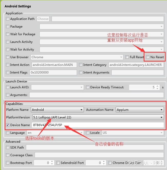Check the Launch Activity option
The width and height of the screenshot is (167, 170).
pyautogui.click(x=7, y=42)
